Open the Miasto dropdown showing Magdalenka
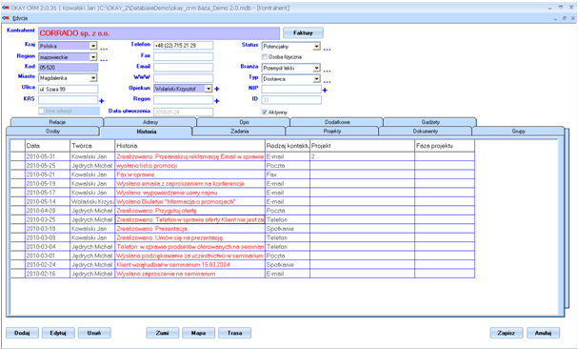Image resolution: width=578 pixels, height=349 pixels. click(93, 78)
